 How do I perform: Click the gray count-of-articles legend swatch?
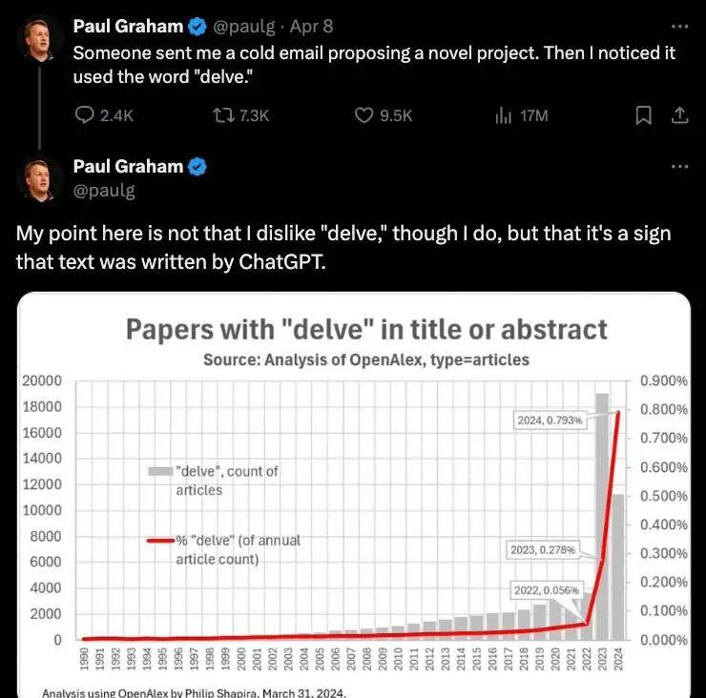[160, 471]
